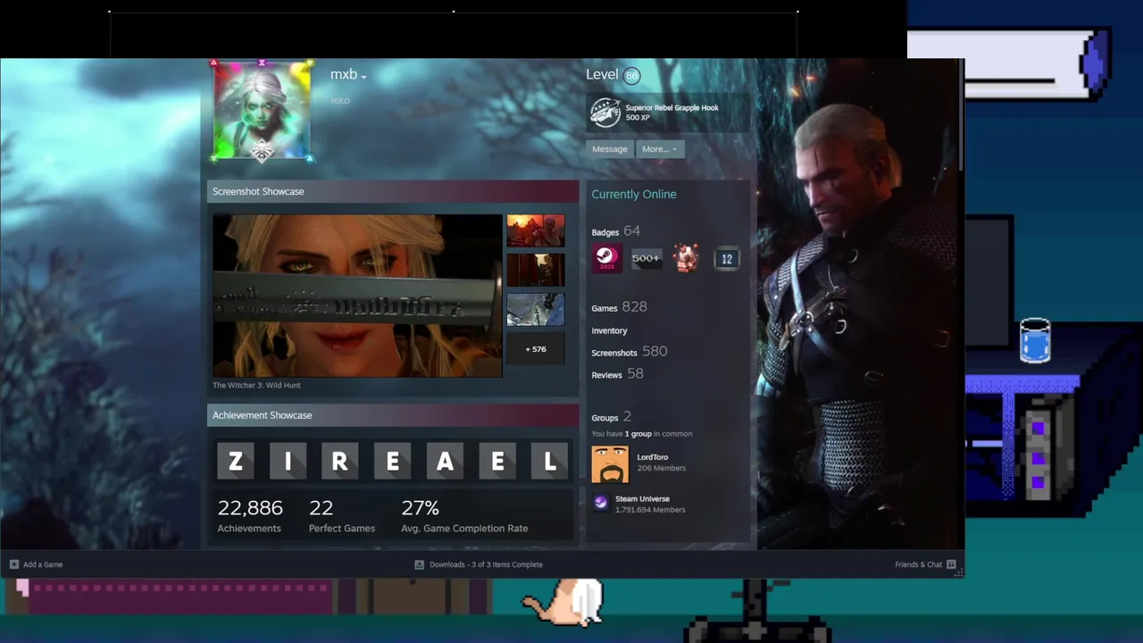Open the first small showcase screenshot thumbnail
Image resolution: width=1143 pixels, height=643 pixels.
pyautogui.click(x=536, y=230)
